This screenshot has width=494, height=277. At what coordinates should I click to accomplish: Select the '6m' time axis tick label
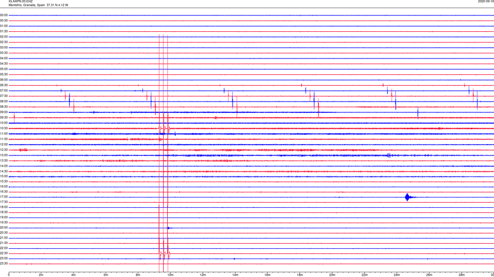tap(106, 275)
